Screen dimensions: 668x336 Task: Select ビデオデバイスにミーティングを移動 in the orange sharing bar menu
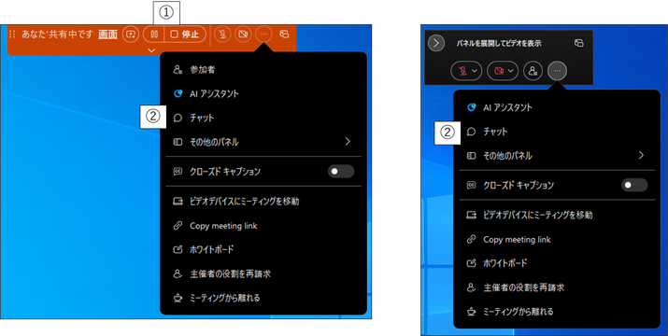pyautogui.click(x=263, y=202)
